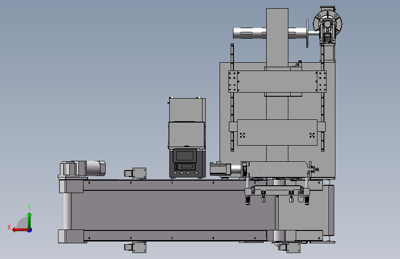Select the upper housing of the control unit
Screen dimensions: 400x259
(x=187, y=110)
